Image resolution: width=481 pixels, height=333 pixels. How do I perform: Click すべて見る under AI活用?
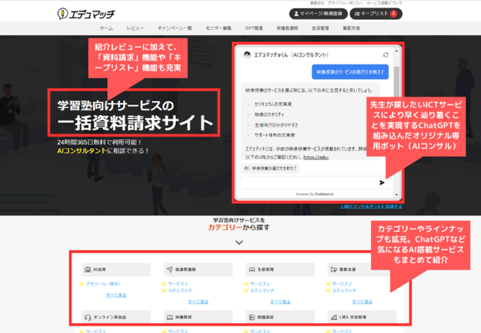click(x=116, y=295)
